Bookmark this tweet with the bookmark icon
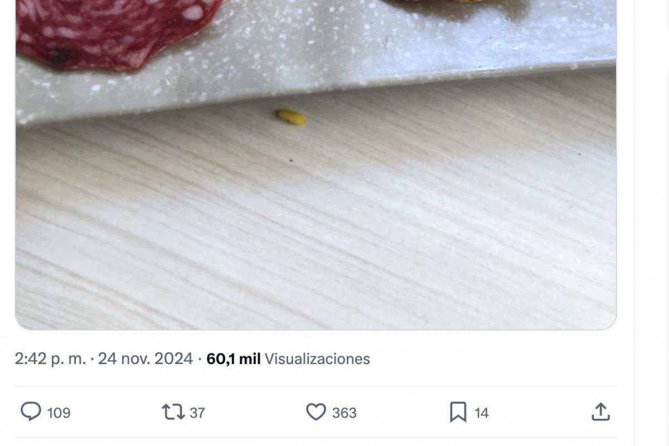669x446 pixels. pyautogui.click(x=458, y=412)
